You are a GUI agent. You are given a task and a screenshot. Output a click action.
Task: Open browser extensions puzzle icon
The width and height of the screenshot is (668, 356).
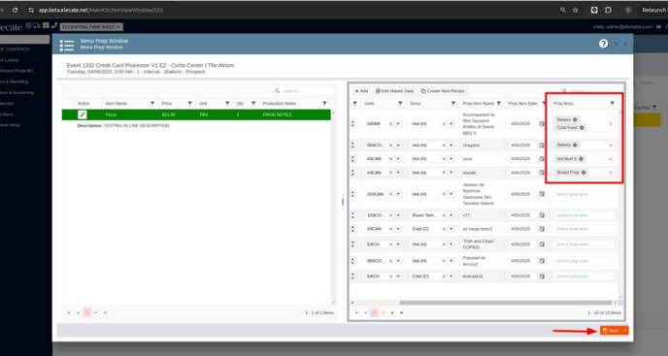click(608, 10)
